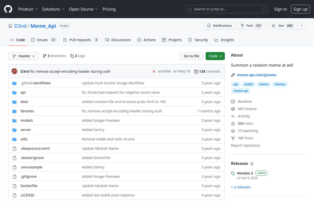Open the .gitignore file
314x202 pixels.
pos(28,176)
